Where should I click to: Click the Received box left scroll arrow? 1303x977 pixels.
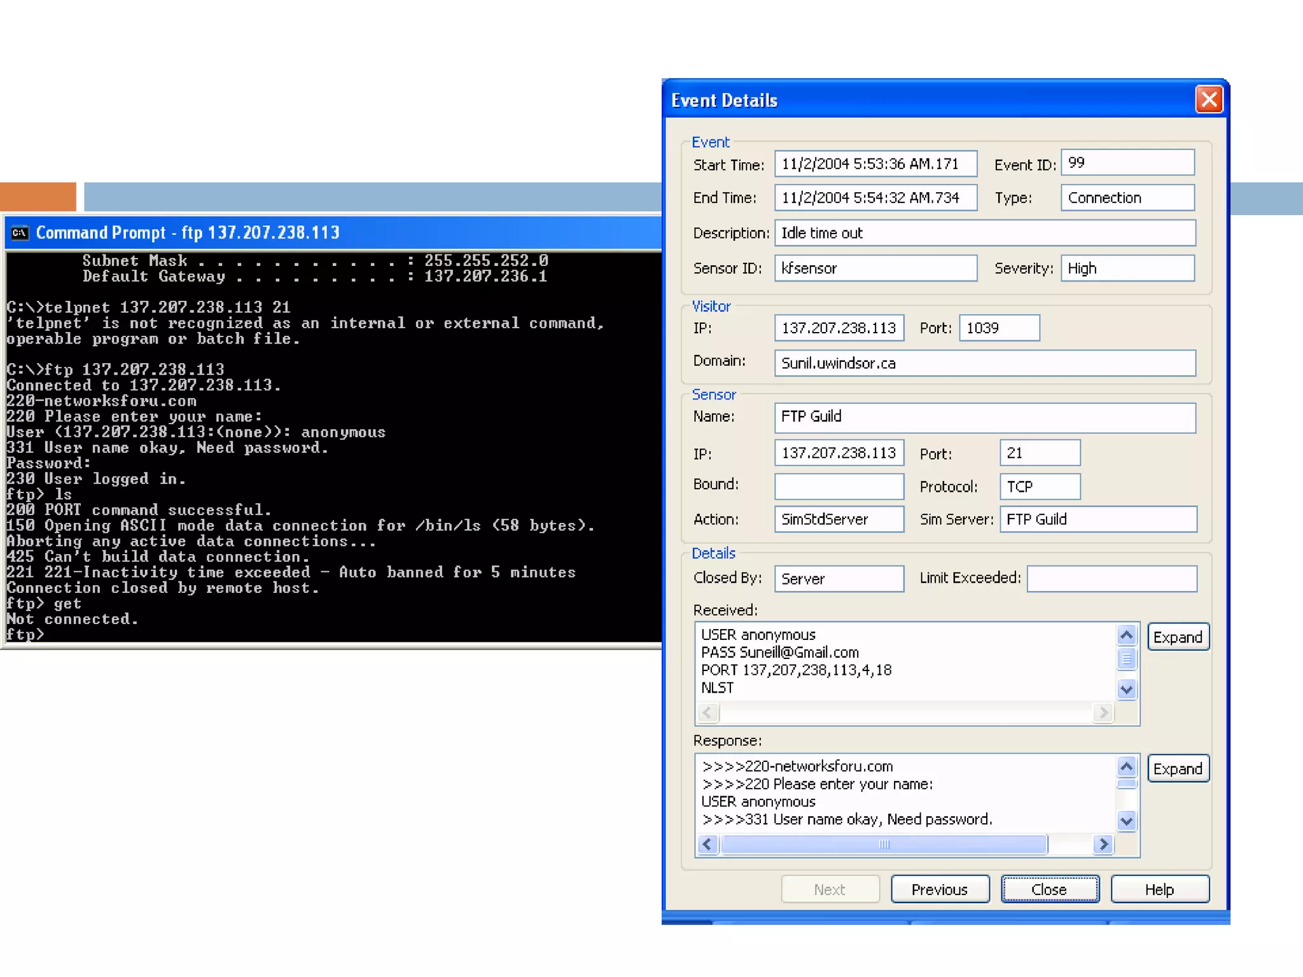707,712
